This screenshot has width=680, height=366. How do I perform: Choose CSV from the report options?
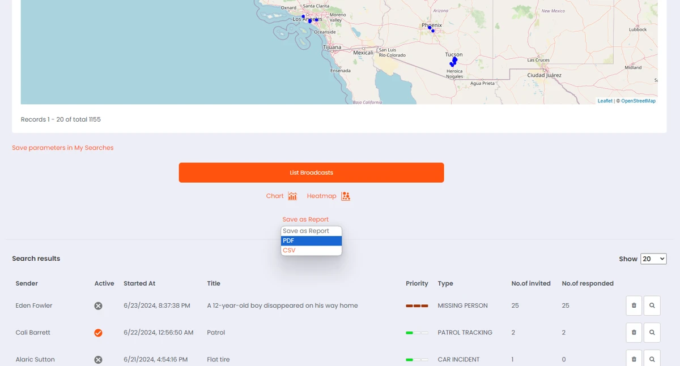pos(311,251)
